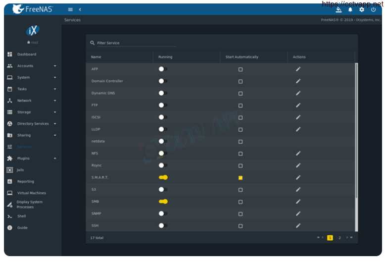Expand the Plugins menu arrow
The height and width of the screenshot is (270, 385).
tap(55, 159)
